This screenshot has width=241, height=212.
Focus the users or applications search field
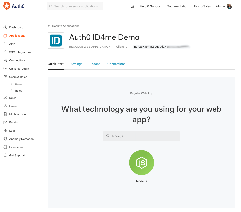pos(75,6)
